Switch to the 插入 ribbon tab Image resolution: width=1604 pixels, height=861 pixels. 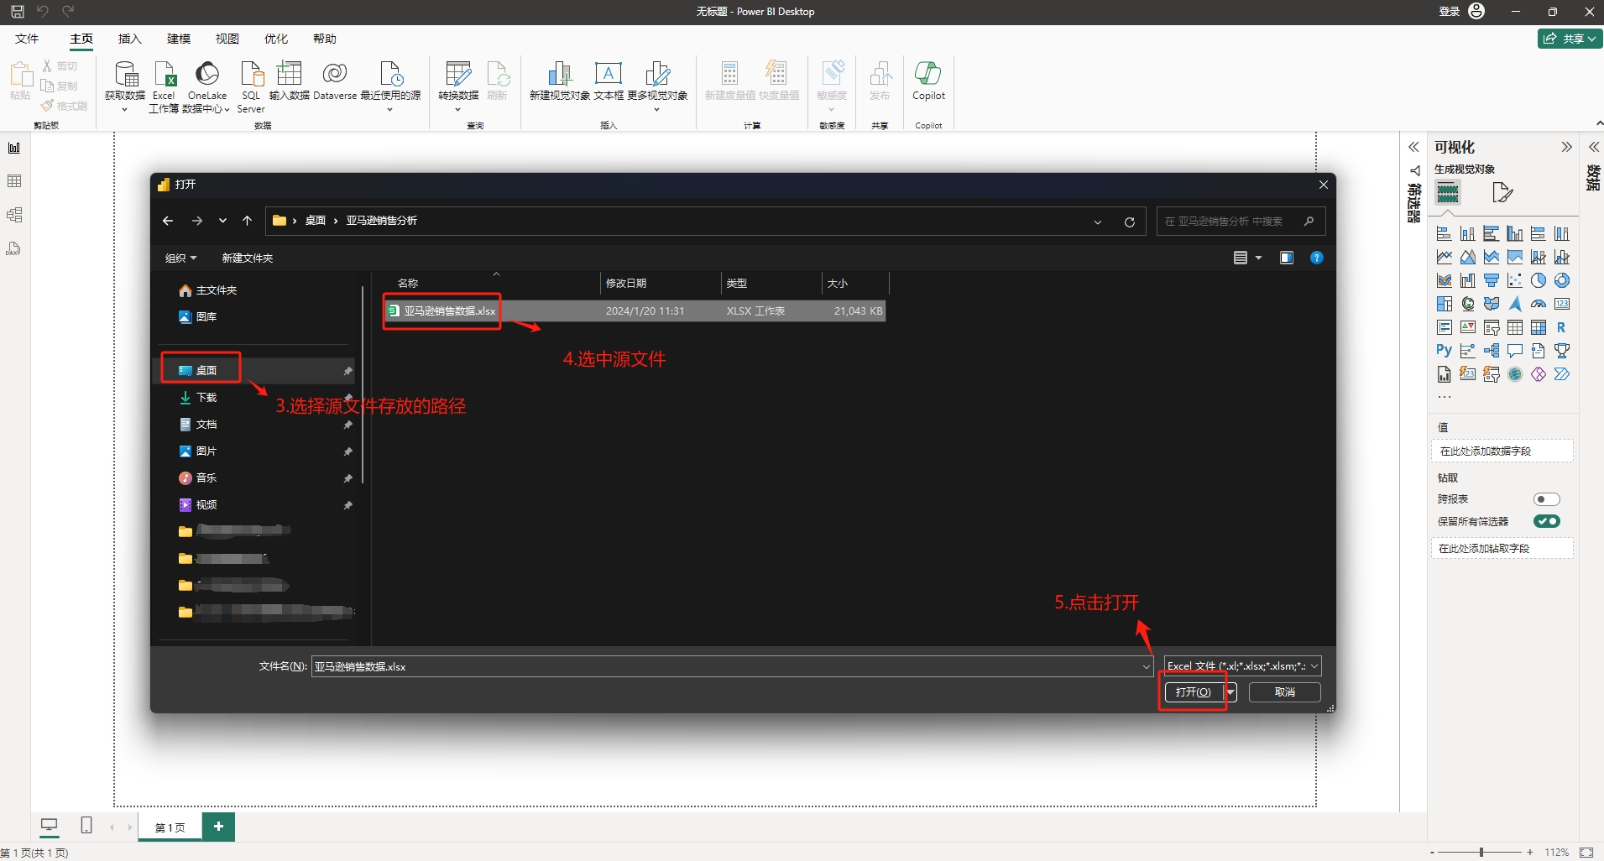tap(130, 39)
